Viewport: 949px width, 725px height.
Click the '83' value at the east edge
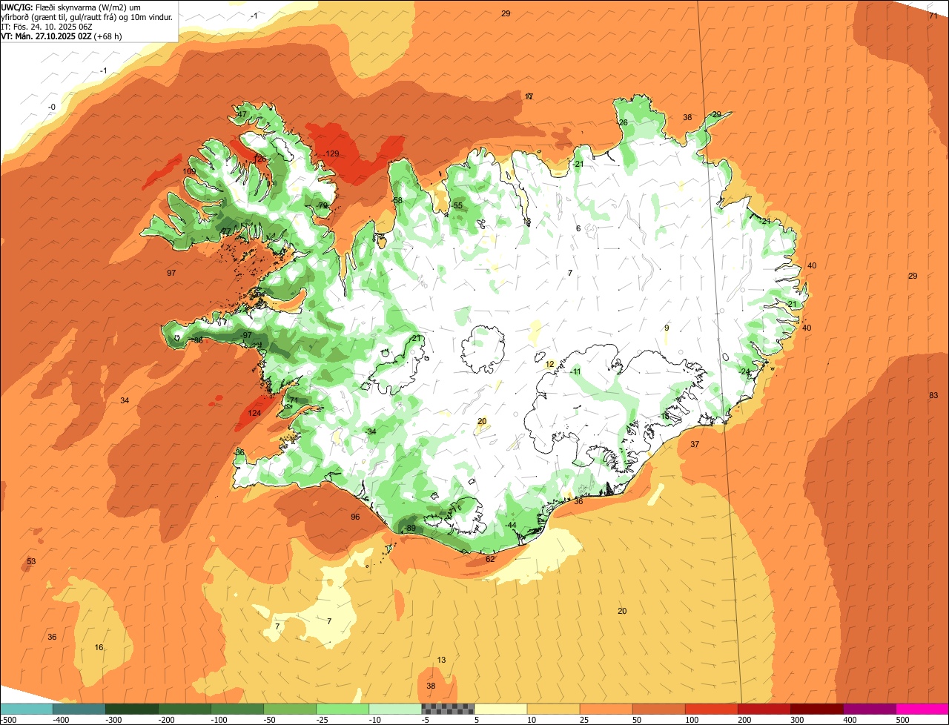click(x=933, y=395)
